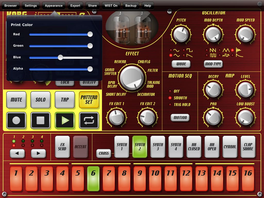264x198 pixels.
Task: Toggle the Accent part button
Action: (80, 147)
